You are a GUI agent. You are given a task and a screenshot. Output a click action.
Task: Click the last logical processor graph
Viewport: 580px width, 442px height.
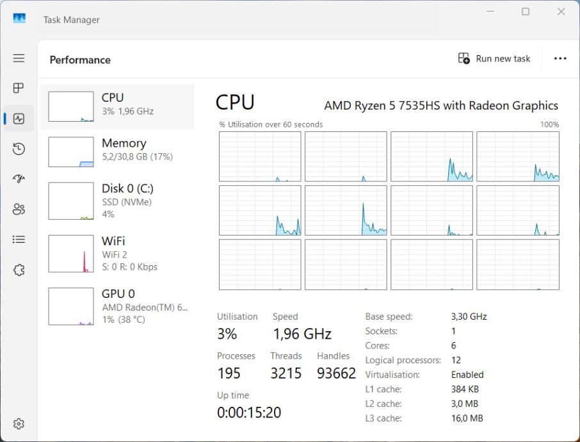(x=518, y=265)
